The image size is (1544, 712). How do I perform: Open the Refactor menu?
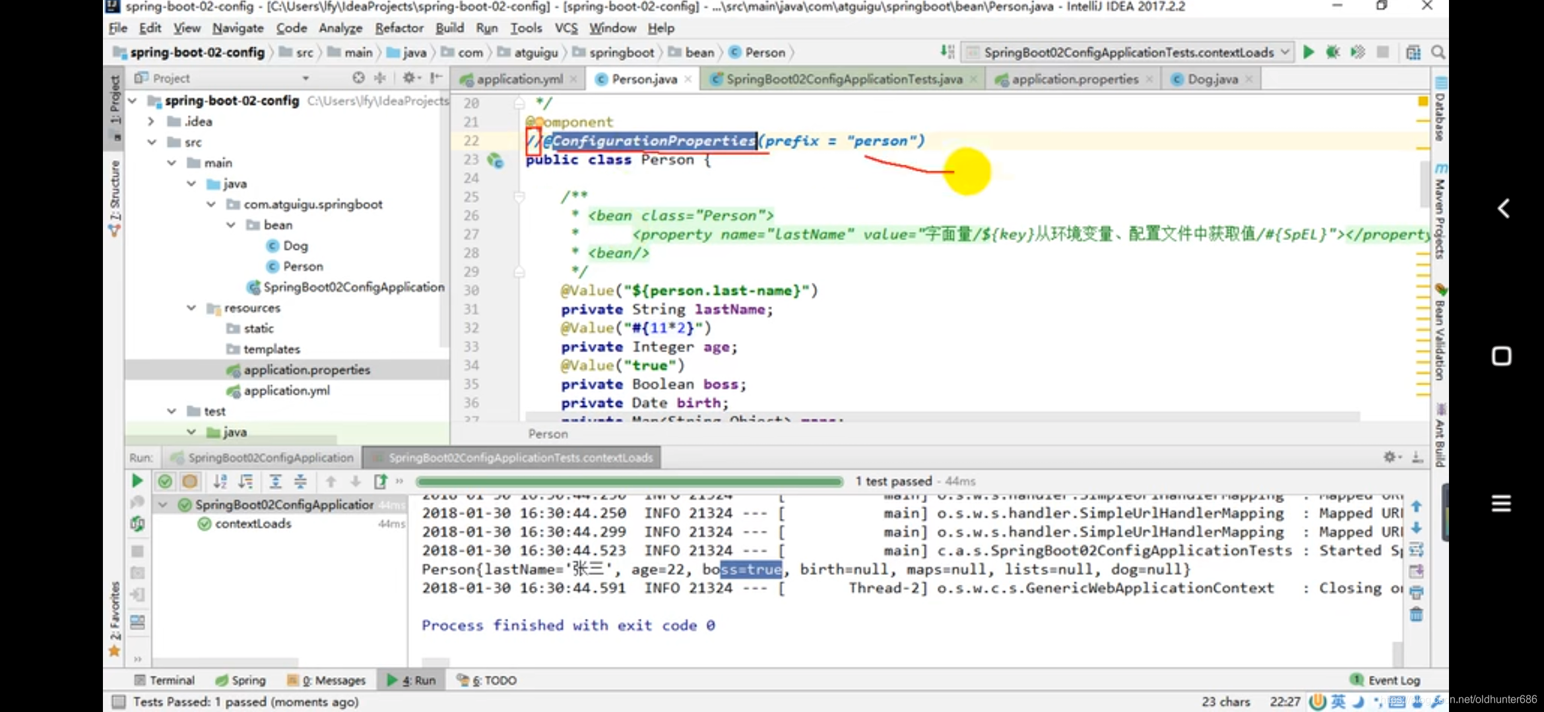[x=399, y=28]
